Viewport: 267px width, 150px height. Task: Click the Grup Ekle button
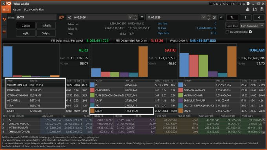click(x=232, y=26)
